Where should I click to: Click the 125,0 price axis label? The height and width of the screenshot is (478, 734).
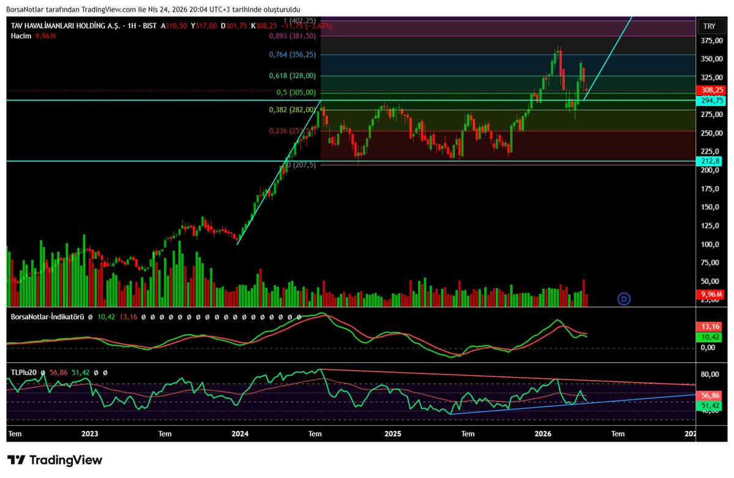710,226
